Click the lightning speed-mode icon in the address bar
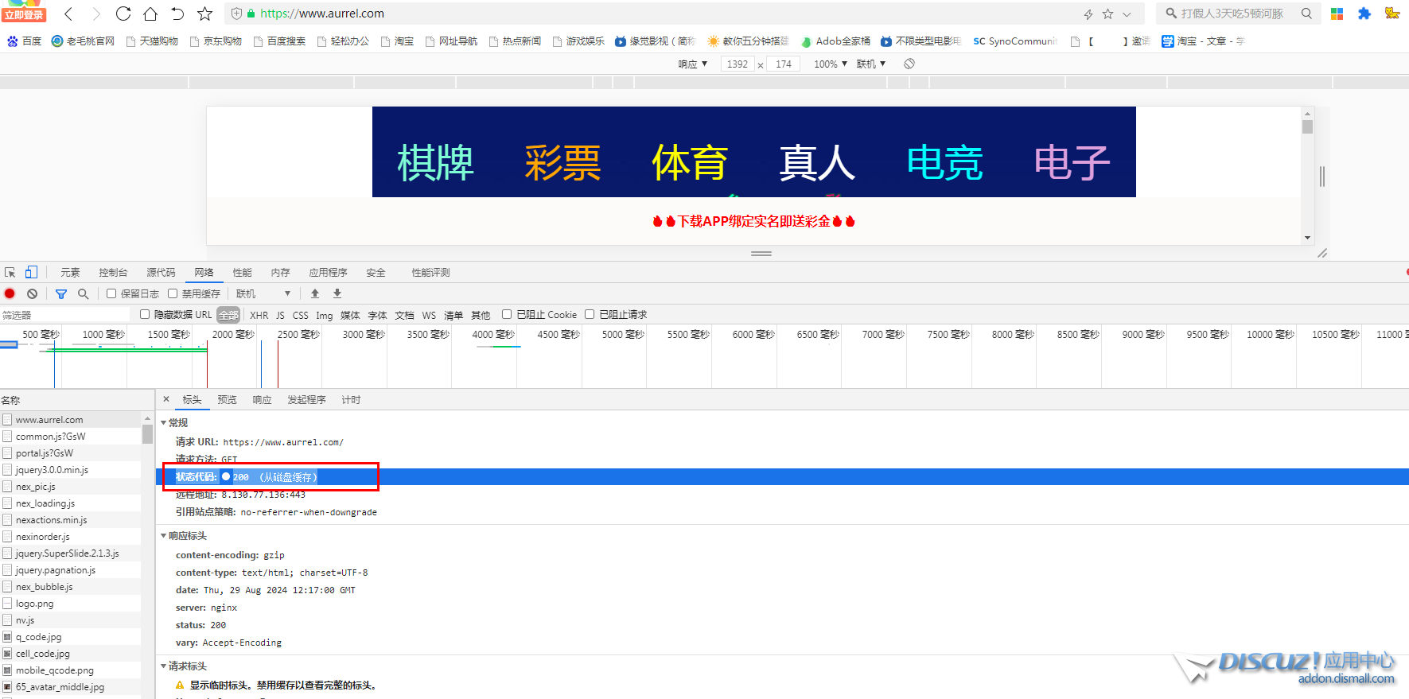Screen dimensions: 1409x699 [1088, 14]
